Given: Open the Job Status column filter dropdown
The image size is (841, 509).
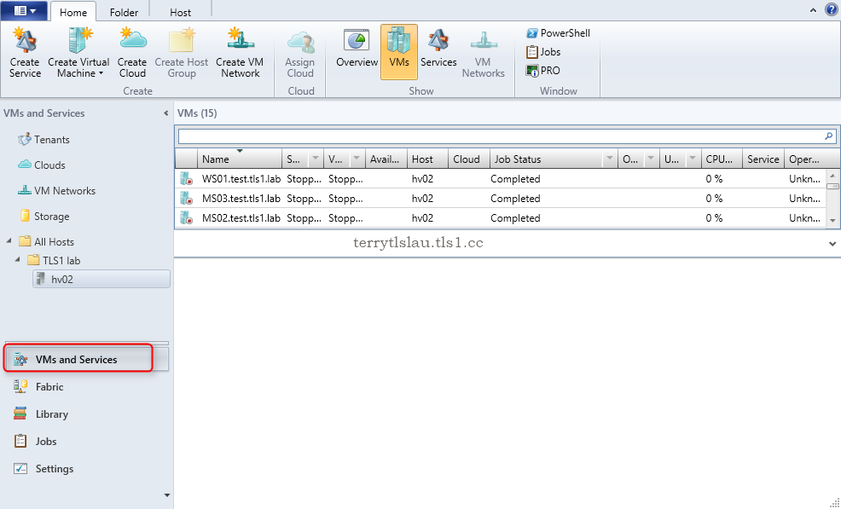Looking at the screenshot, I should pyautogui.click(x=610, y=159).
